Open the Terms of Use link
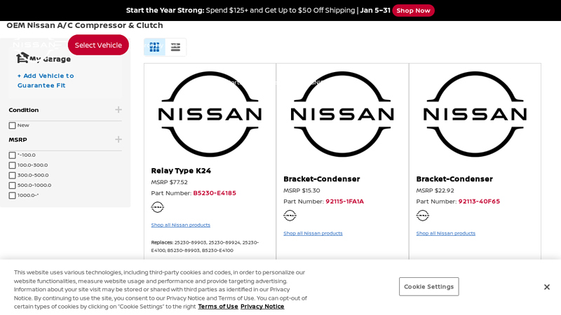 (x=218, y=307)
